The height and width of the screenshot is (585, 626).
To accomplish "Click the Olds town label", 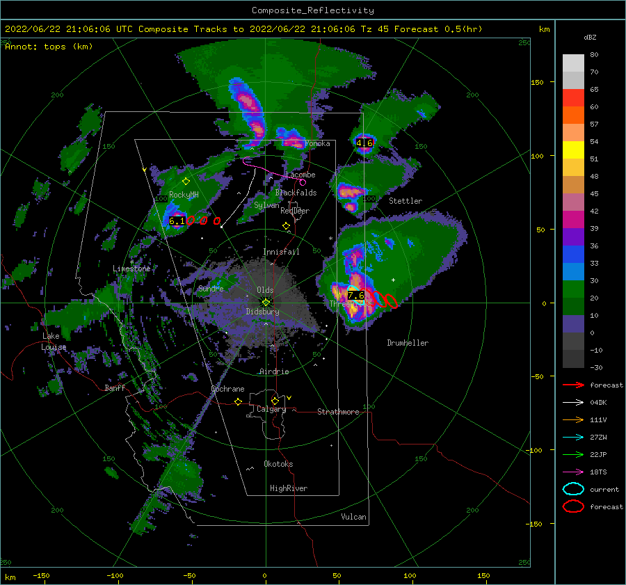I will 265,290.
